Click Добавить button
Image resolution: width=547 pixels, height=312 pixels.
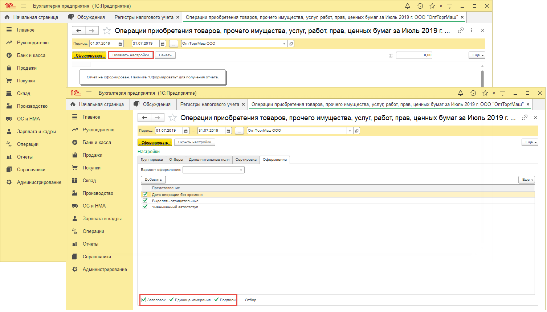pyautogui.click(x=153, y=180)
